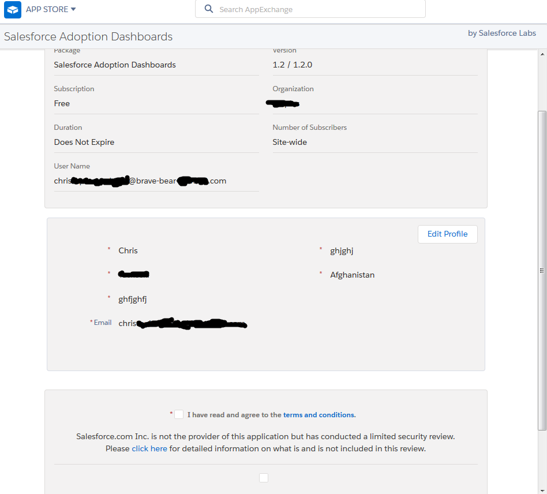Screen dimensions: 547x494
Task: Click the AppExchange store logo icon
Action: point(13,9)
